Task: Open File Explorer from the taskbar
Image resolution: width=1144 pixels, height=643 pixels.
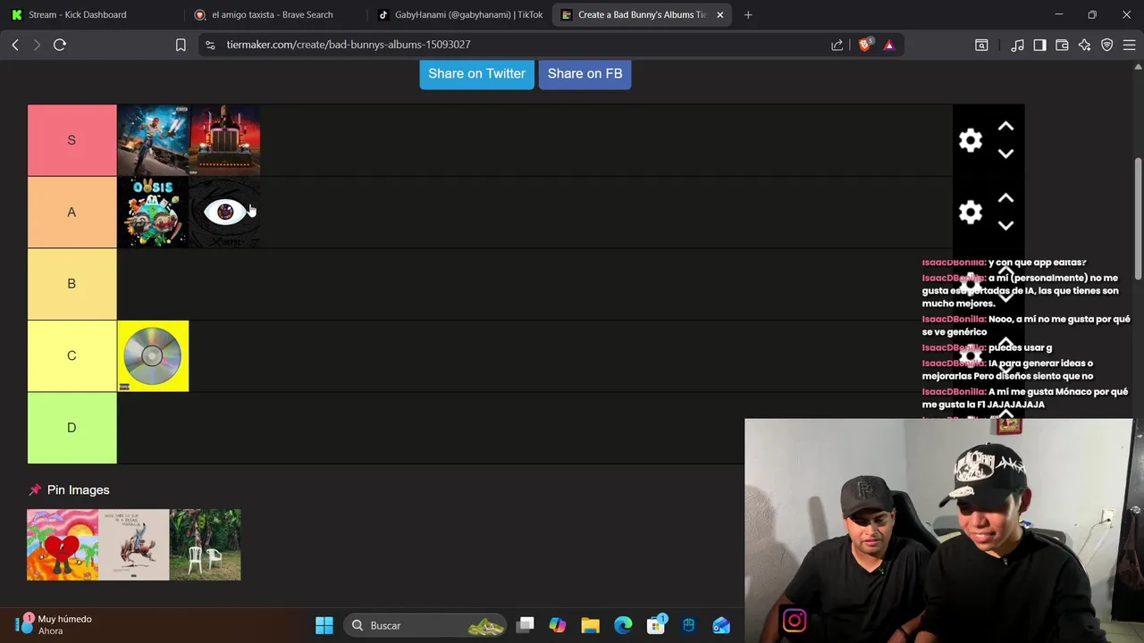Action: pos(590,625)
